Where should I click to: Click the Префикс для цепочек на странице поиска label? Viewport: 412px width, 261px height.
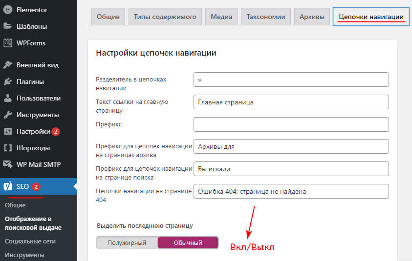144,173
